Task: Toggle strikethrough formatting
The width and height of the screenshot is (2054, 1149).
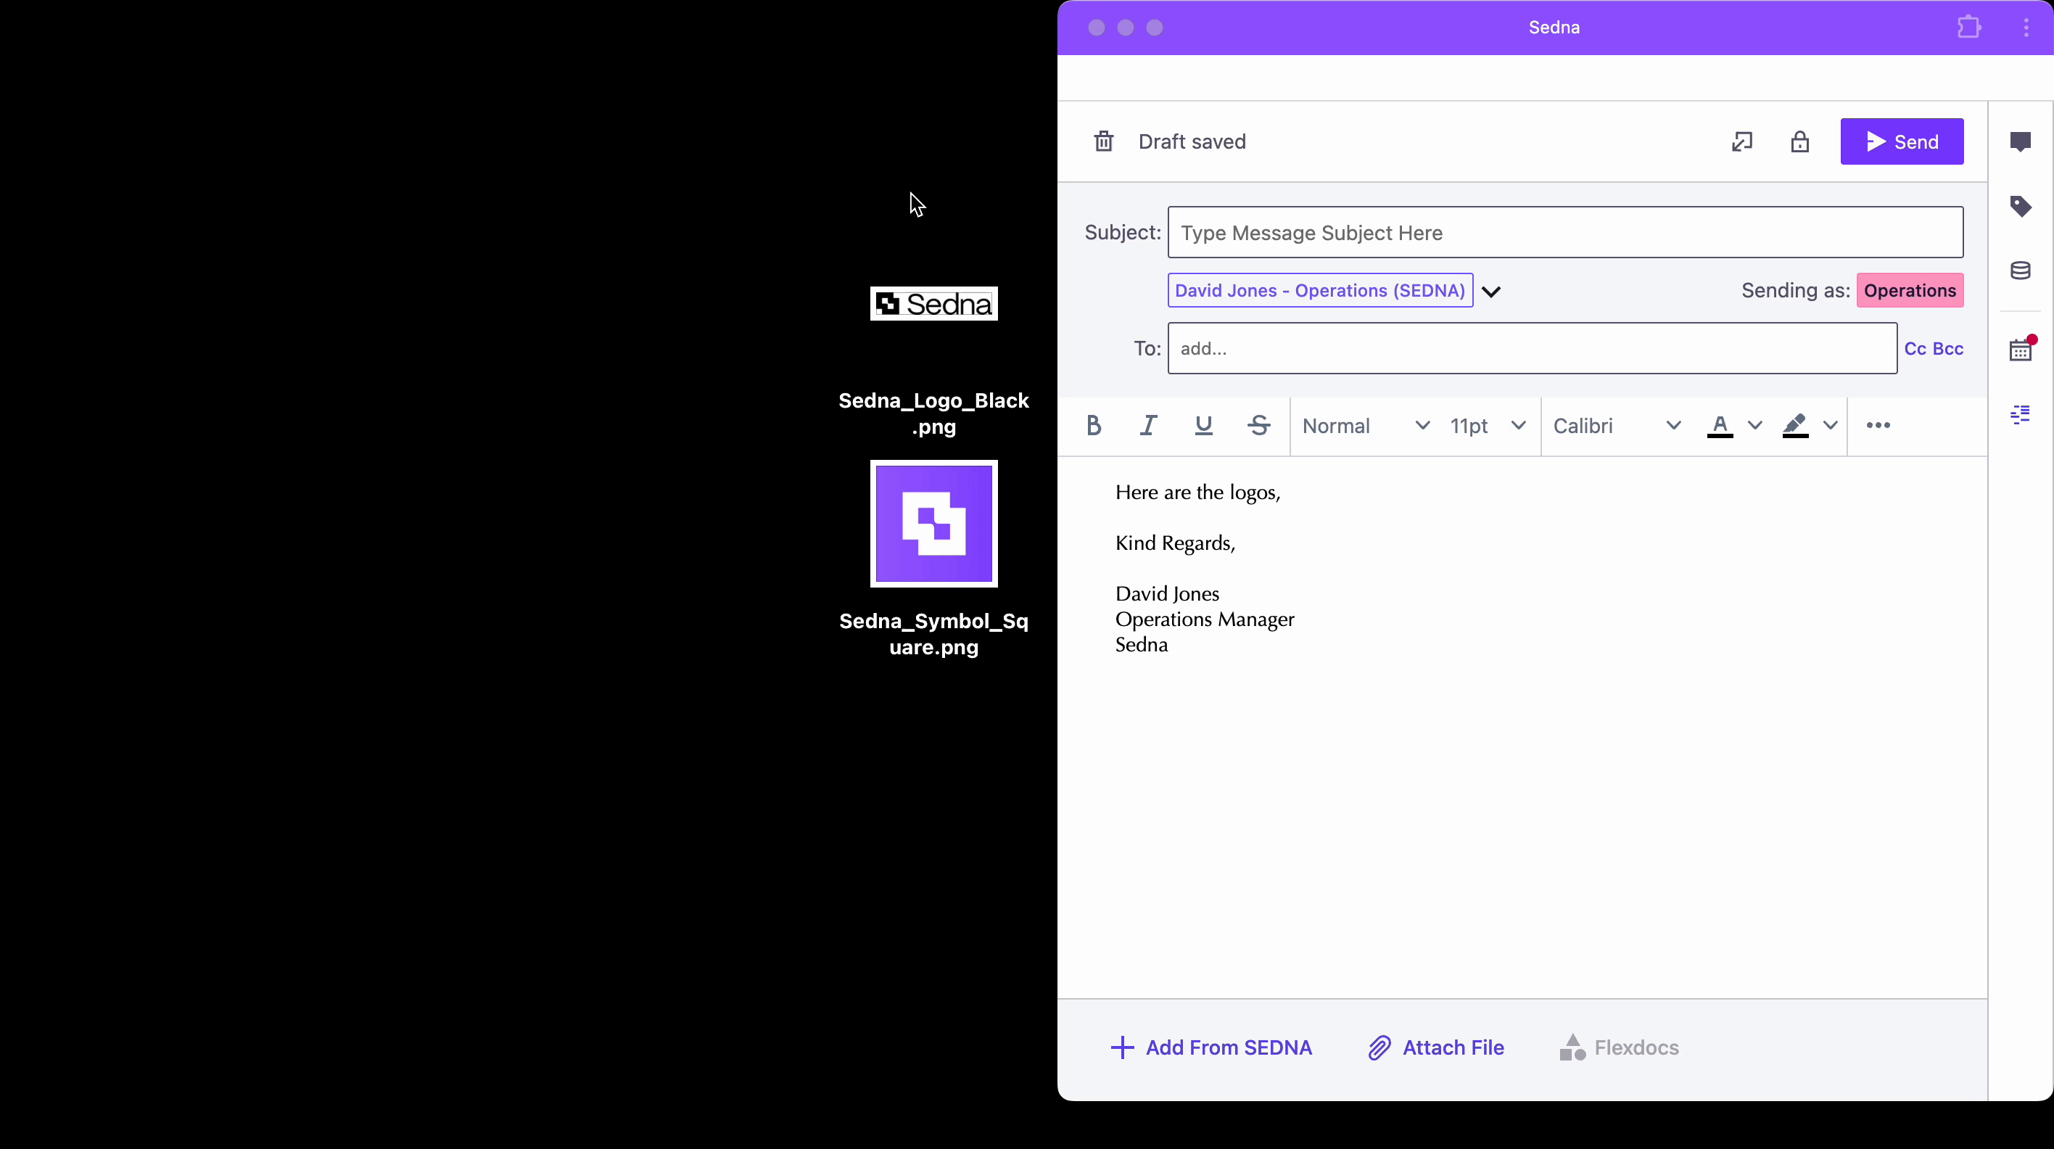Action: coord(1259,425)
